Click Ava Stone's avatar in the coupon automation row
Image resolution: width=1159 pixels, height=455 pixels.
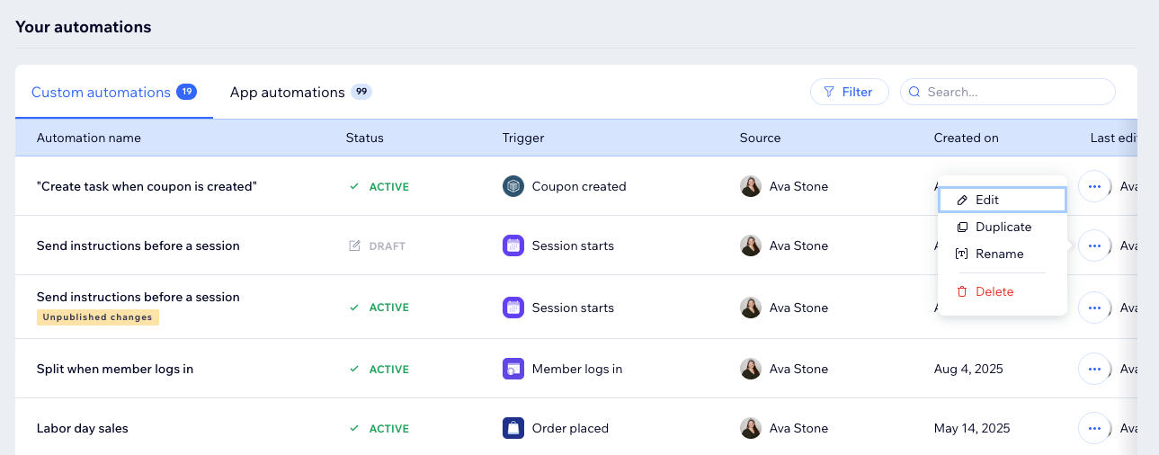coord(750,186)
